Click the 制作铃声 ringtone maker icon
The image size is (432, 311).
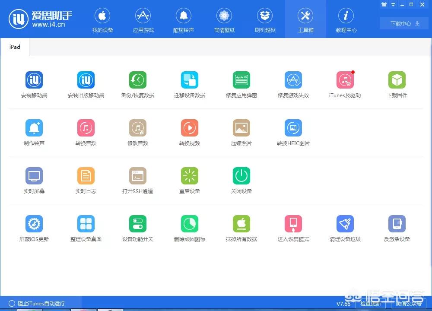(x=34, y=128)
